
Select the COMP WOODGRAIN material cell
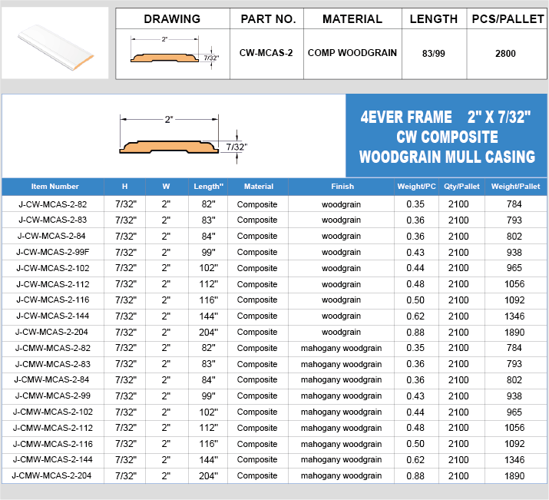[x=352, y=53]
